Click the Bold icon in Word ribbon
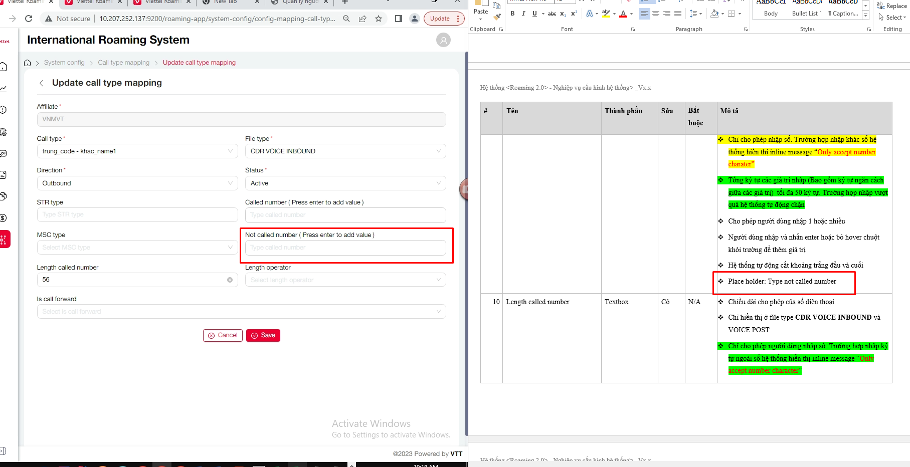910x467 pixels. pyautogui.click(x=512, y=14)
